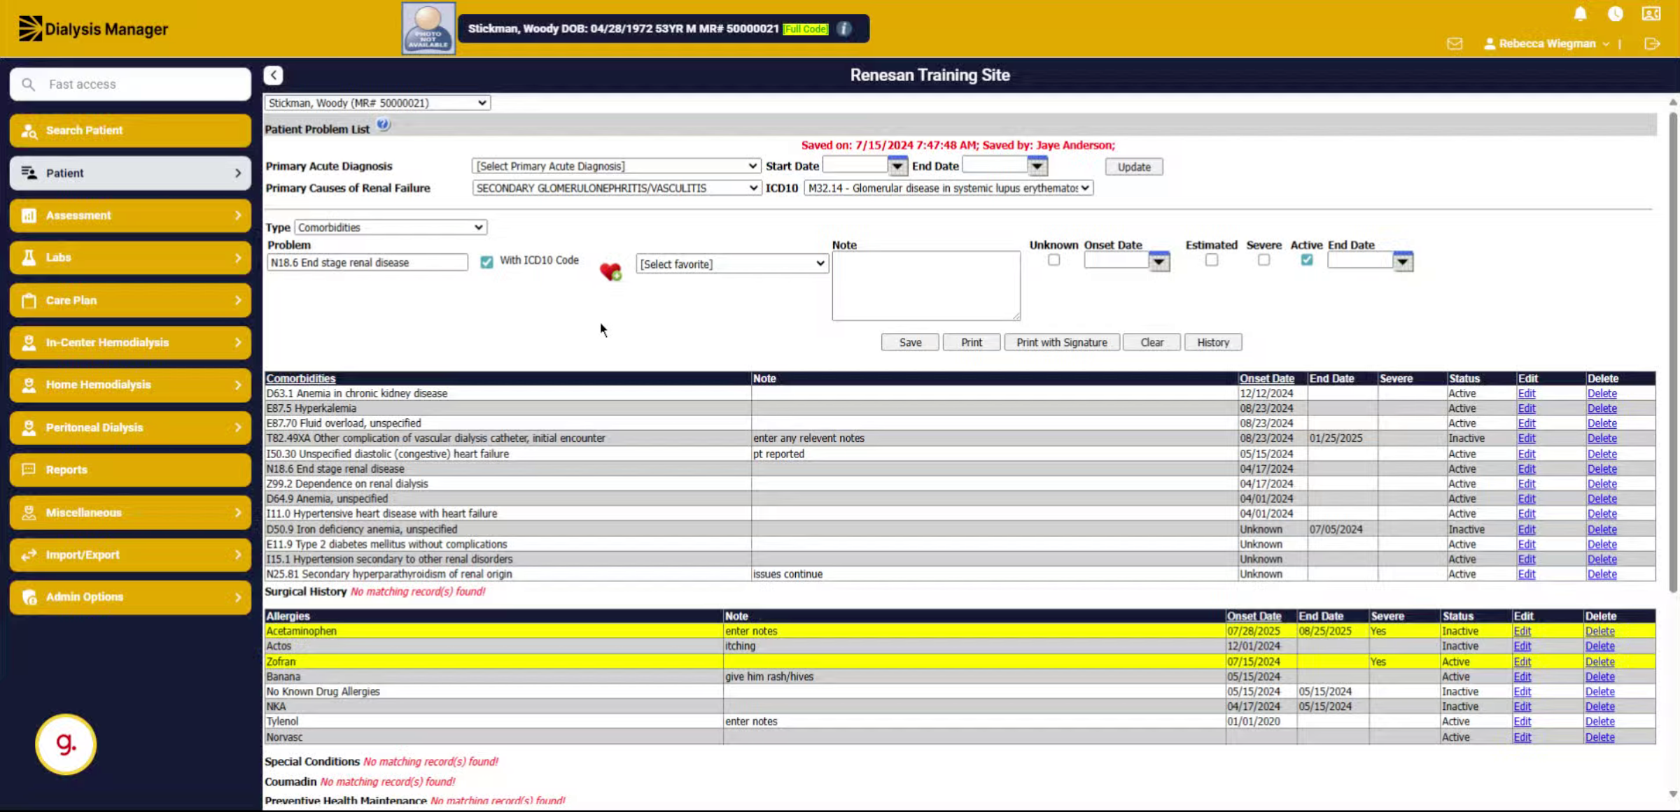Click the Print with Signature button
The height and width of the screenshot is (812, 1680).
point(1062,342)
